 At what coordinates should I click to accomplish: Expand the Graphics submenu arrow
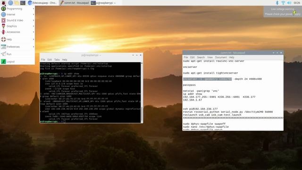[x=34, y=26]
